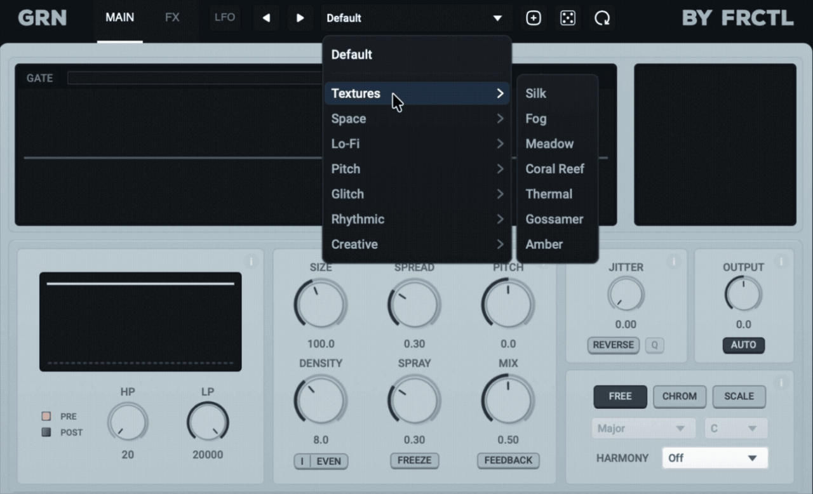Toggle the PRE filter checkbox
Image resolution: width=813 pixels, height=494 pixels.
[x=46, y=417]
